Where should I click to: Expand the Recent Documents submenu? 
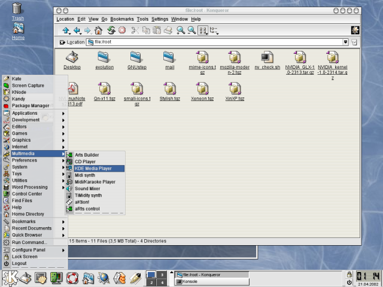pos(35,228)
